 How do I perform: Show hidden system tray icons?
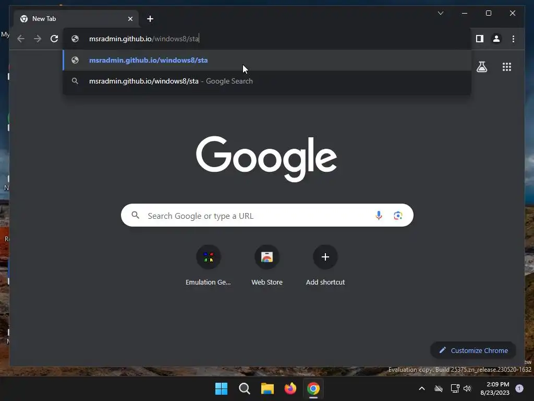[421, 388]
